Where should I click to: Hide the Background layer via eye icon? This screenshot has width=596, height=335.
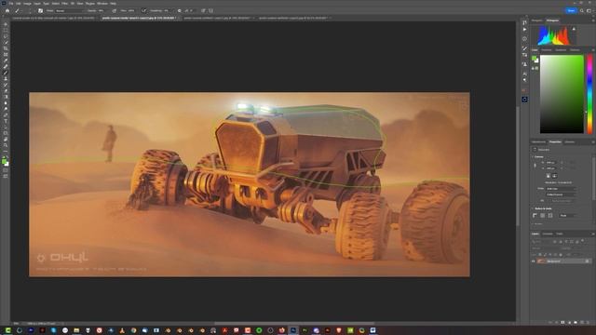(533, 261)
